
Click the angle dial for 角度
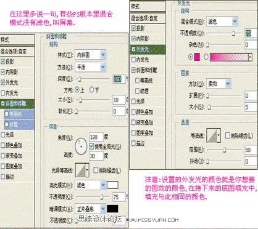click(81, 147)
